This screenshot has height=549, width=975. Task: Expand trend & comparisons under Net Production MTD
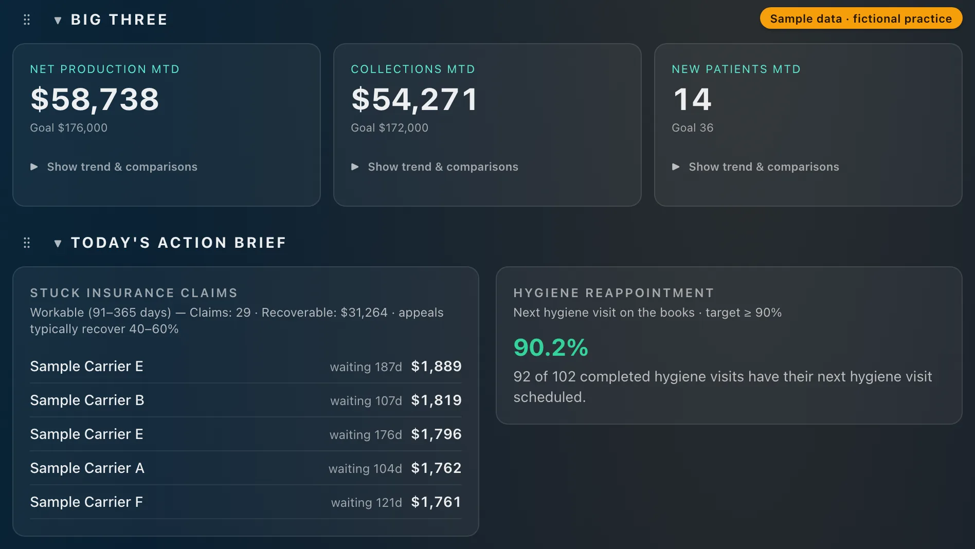point(114,167)
